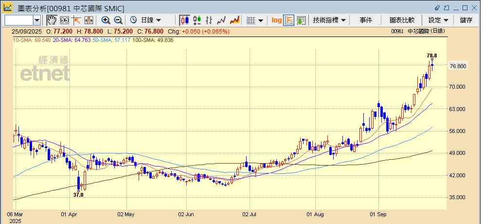Click the binoculars view icon in toolbar

tap(64, 20)
